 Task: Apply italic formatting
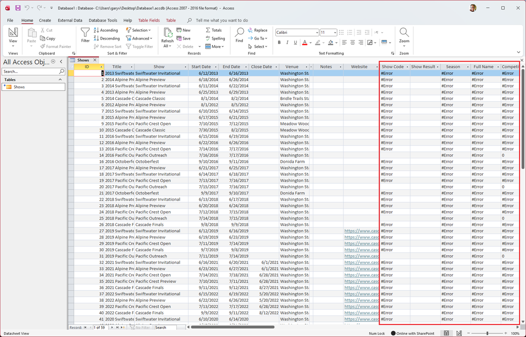coord(287,43)
